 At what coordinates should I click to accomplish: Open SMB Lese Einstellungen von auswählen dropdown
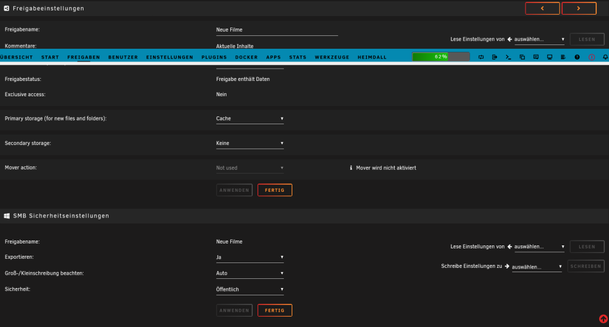539,247
